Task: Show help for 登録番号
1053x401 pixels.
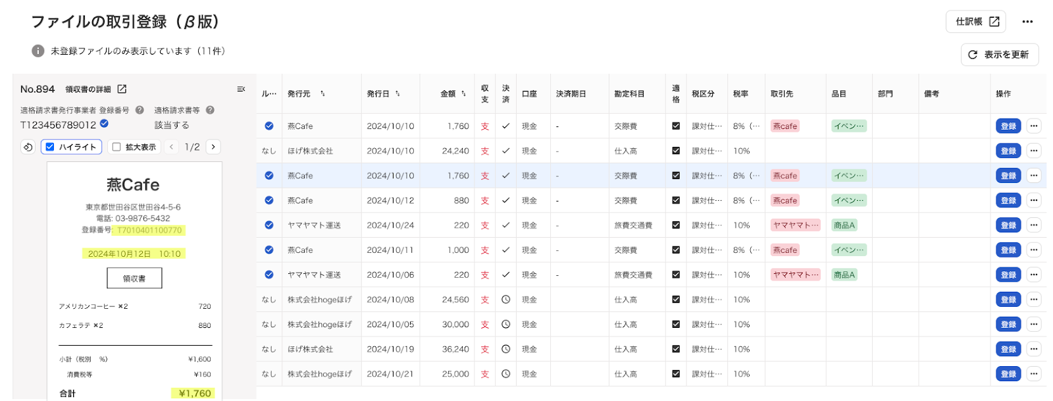Action: (x=140, y=110)
